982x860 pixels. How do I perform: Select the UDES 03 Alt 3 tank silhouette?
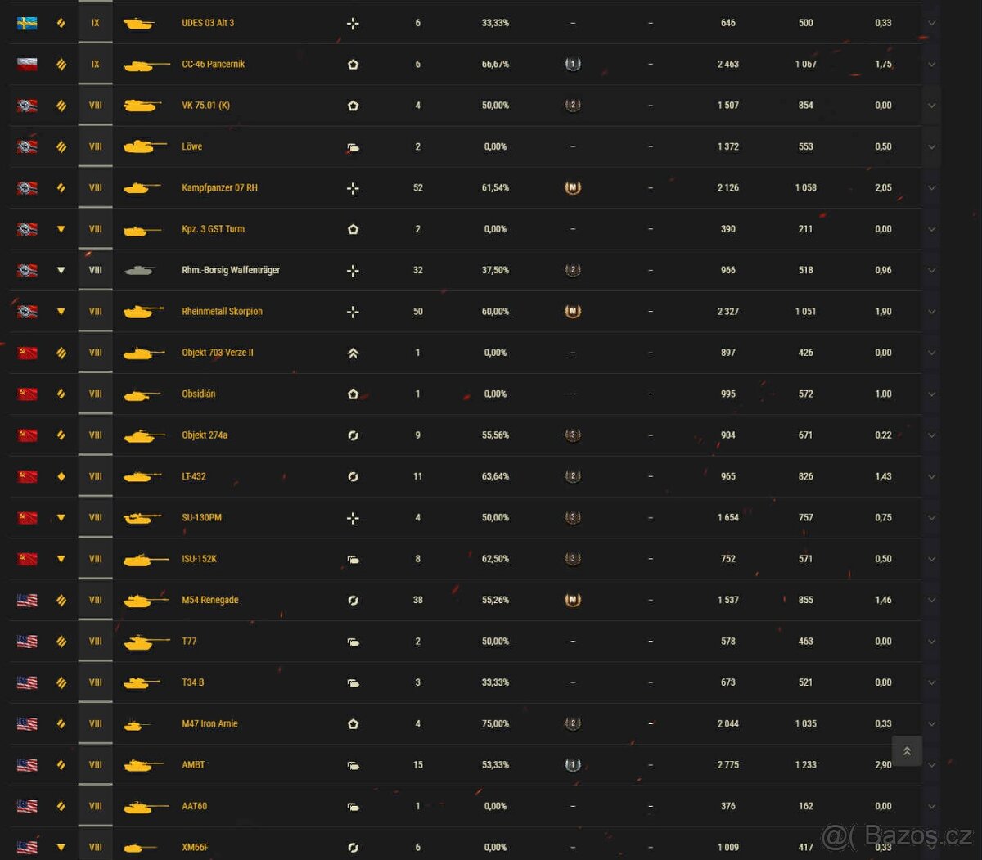click(x=140, y=23)
